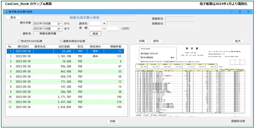Select the row with amount 65,680
This screenshot has height=129, width=254.
(x=65, y=51)
